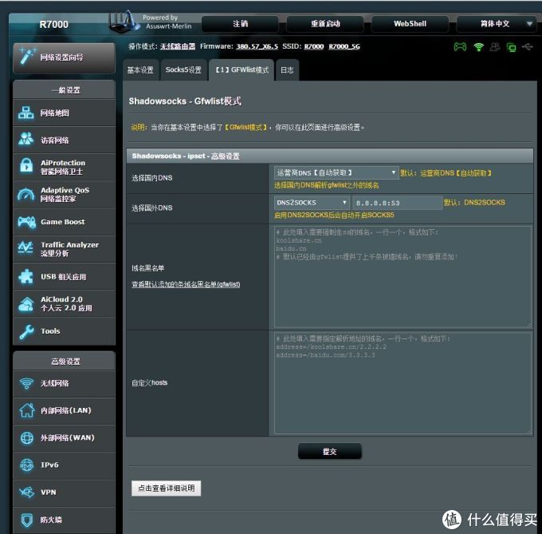Image resolution: width=542 pixels, height=534 pixels.
Task: Open the network setup wizard icon
Action: 27,57
